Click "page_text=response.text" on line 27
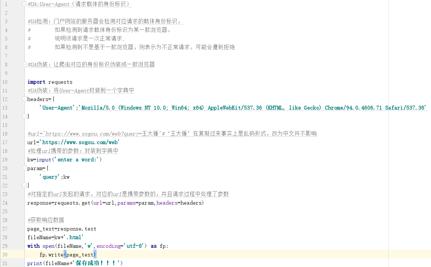431x267 pixels. (x=62, y=229)
